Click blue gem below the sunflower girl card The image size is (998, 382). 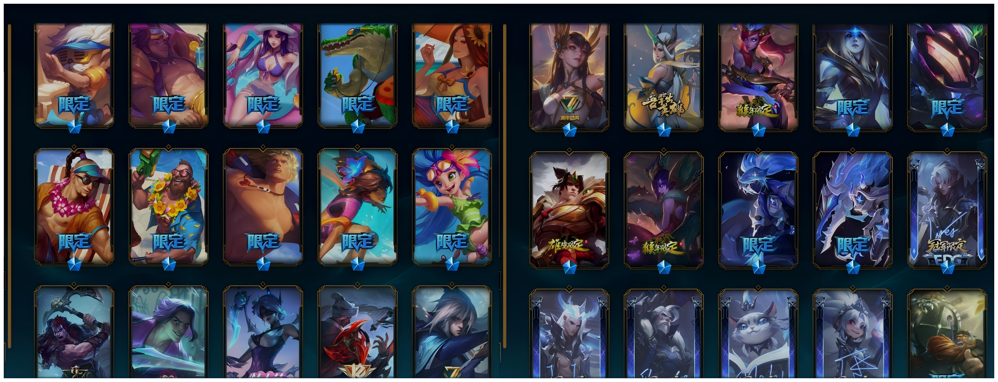pos(452,127)
